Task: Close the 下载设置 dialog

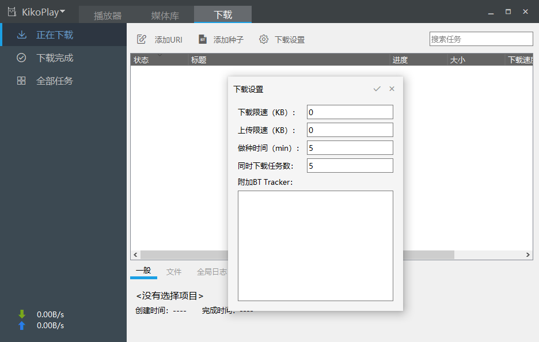Action: coord(392,89)
